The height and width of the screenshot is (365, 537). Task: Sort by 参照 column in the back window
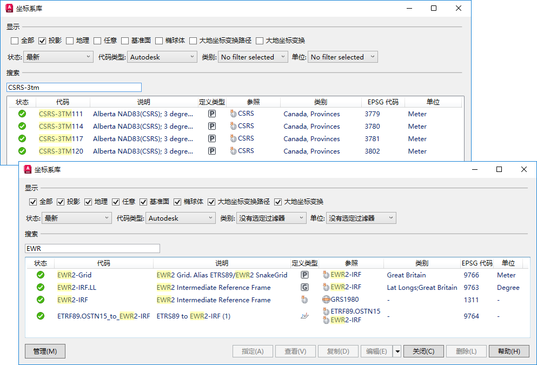tap(253, 102)
